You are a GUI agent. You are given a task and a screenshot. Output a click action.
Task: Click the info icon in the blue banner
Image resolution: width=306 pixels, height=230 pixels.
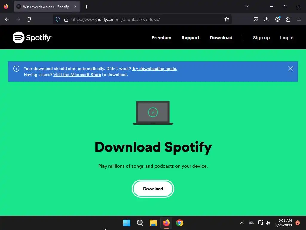16,69
